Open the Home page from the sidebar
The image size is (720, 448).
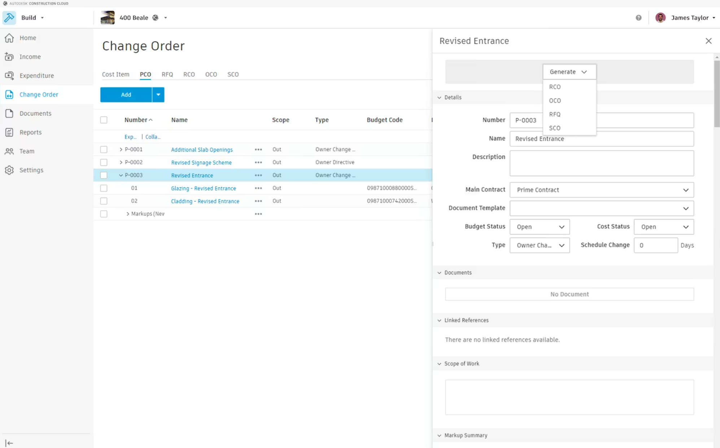(x=28, y=38)
